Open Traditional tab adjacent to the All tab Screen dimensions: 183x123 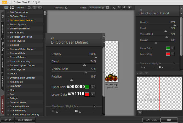[3, 30]
